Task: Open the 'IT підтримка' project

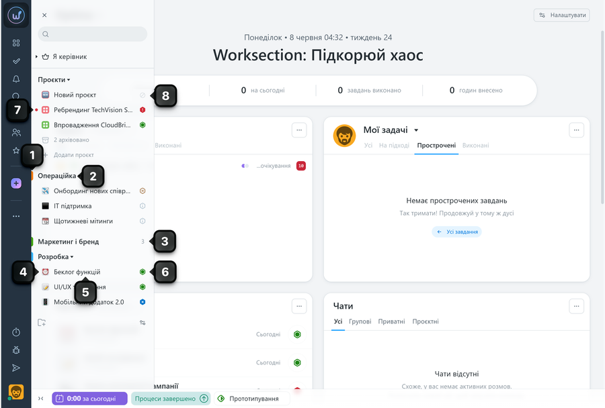Action: tap(73, 206)
